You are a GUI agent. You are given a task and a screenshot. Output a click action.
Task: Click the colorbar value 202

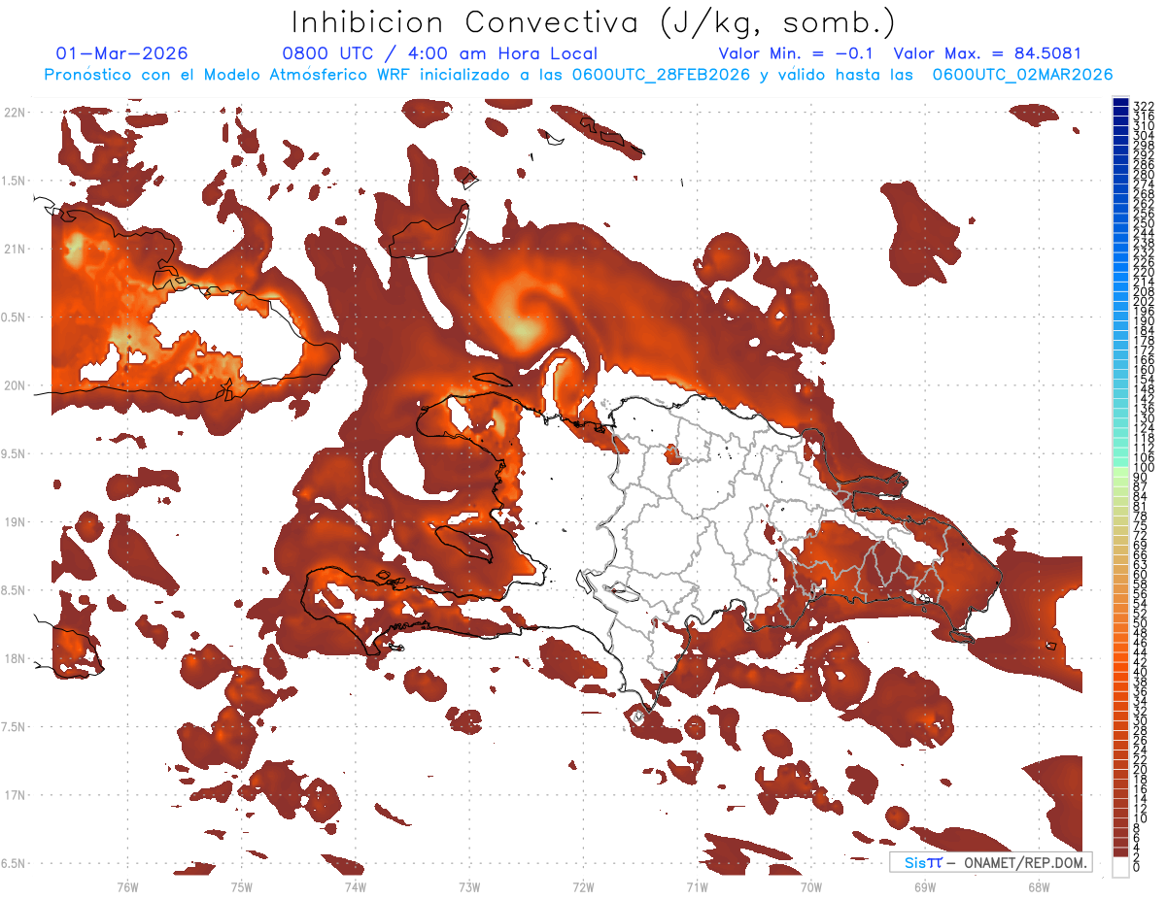1144,301
